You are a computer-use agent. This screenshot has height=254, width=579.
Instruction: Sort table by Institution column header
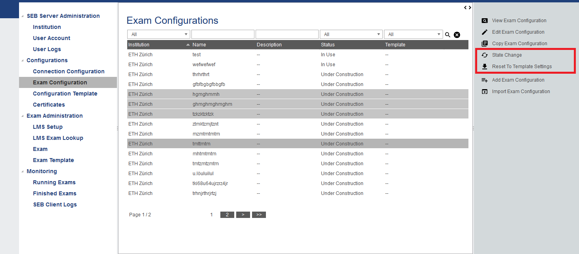pyautogui.click(x=139, y=45)
